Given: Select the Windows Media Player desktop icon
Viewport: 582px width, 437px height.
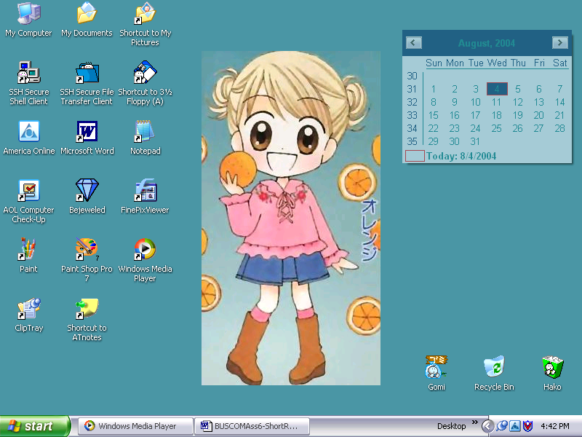Looking at the screenshot, I should (x=145, y=249).
